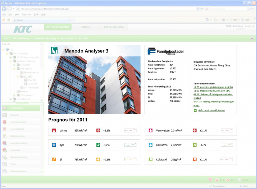
Task: Open 08:03 Avbrott på Kabelgatan message
Action: [x=213, y=96]
